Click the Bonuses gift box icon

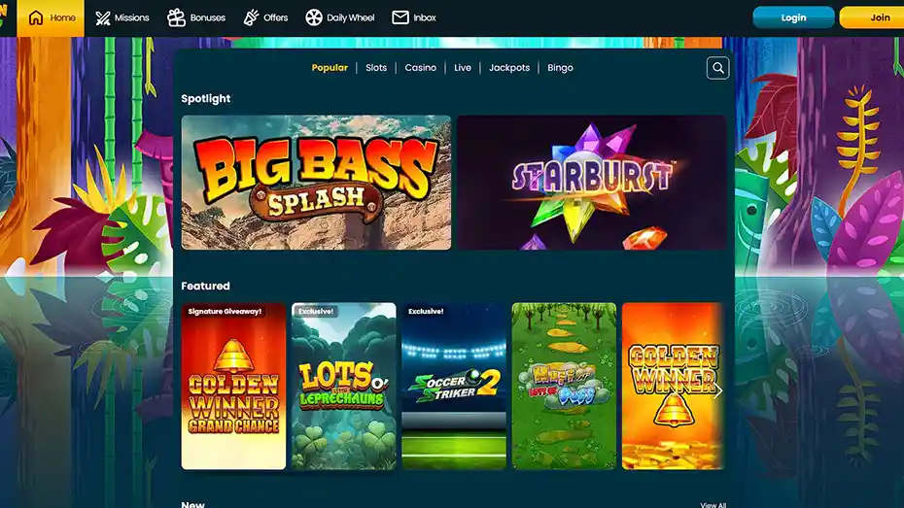tap(176, 17)
